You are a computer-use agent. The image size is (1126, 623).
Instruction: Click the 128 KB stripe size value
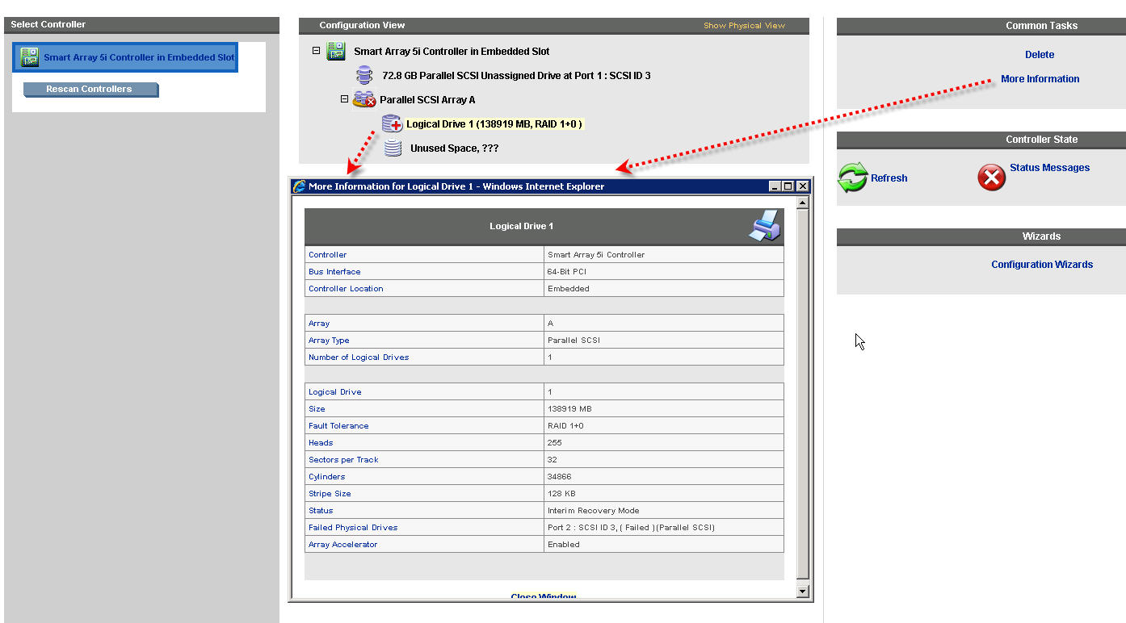(x=562, y=494)
